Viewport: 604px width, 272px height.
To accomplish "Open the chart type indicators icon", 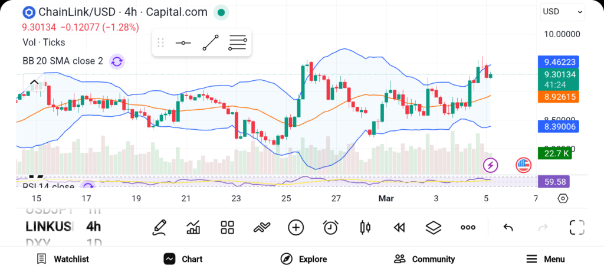I will [x=193, y=227].
